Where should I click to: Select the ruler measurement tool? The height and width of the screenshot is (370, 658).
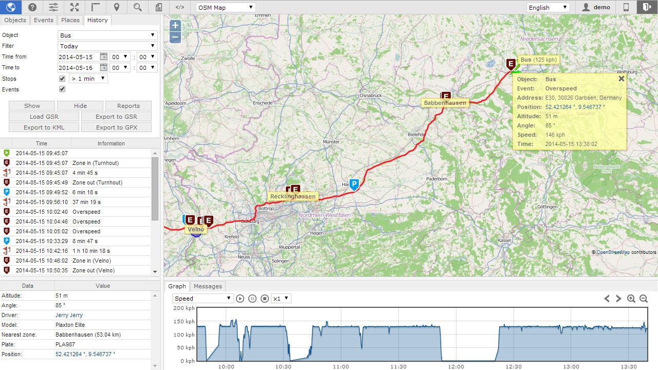pos(96,7)
